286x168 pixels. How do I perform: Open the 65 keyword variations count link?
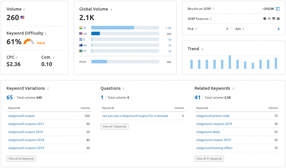(10, 97)
